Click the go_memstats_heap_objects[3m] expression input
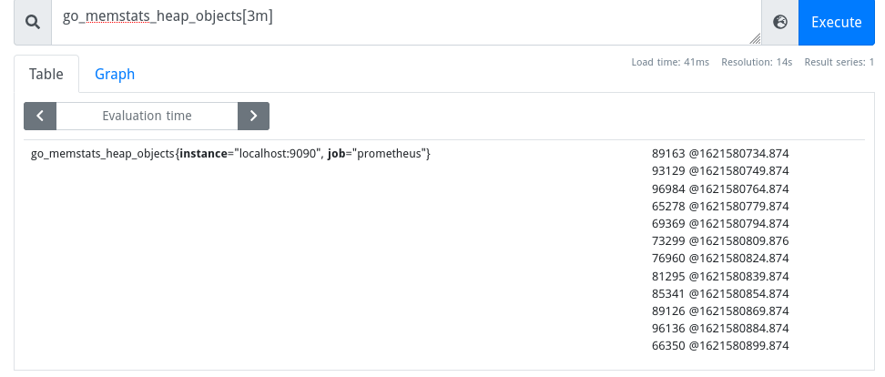 [x=406, y=22]
